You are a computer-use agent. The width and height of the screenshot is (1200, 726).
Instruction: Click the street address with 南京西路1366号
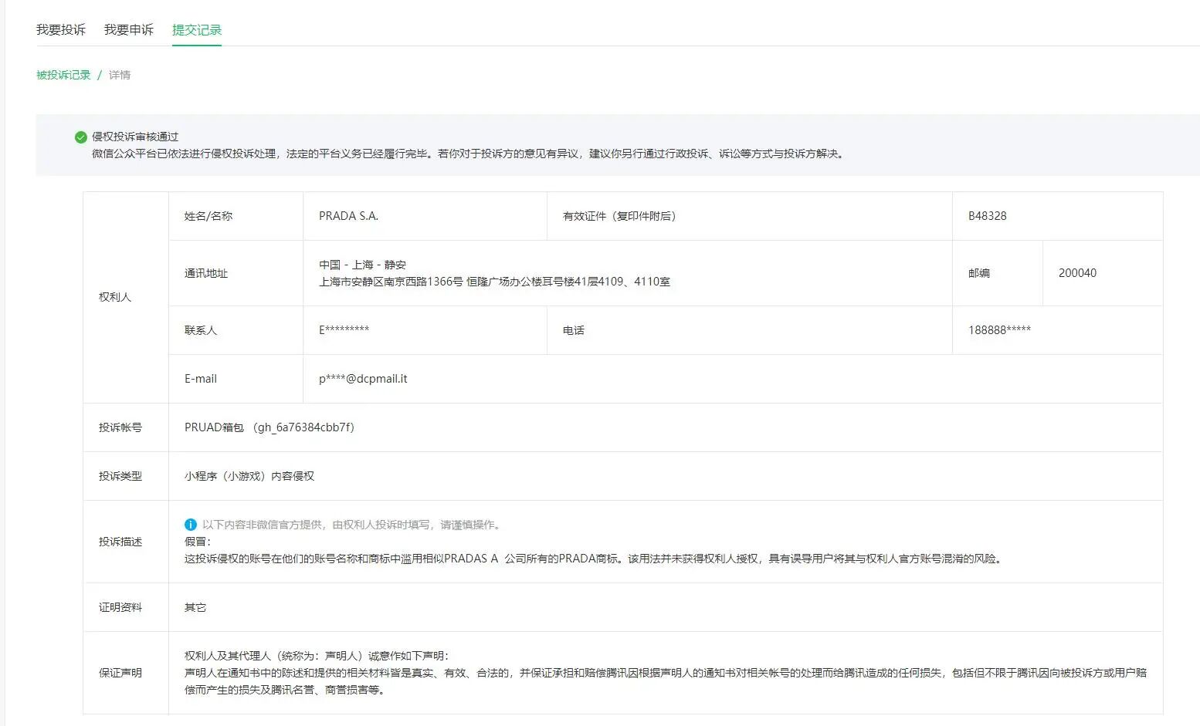point(494,282)
